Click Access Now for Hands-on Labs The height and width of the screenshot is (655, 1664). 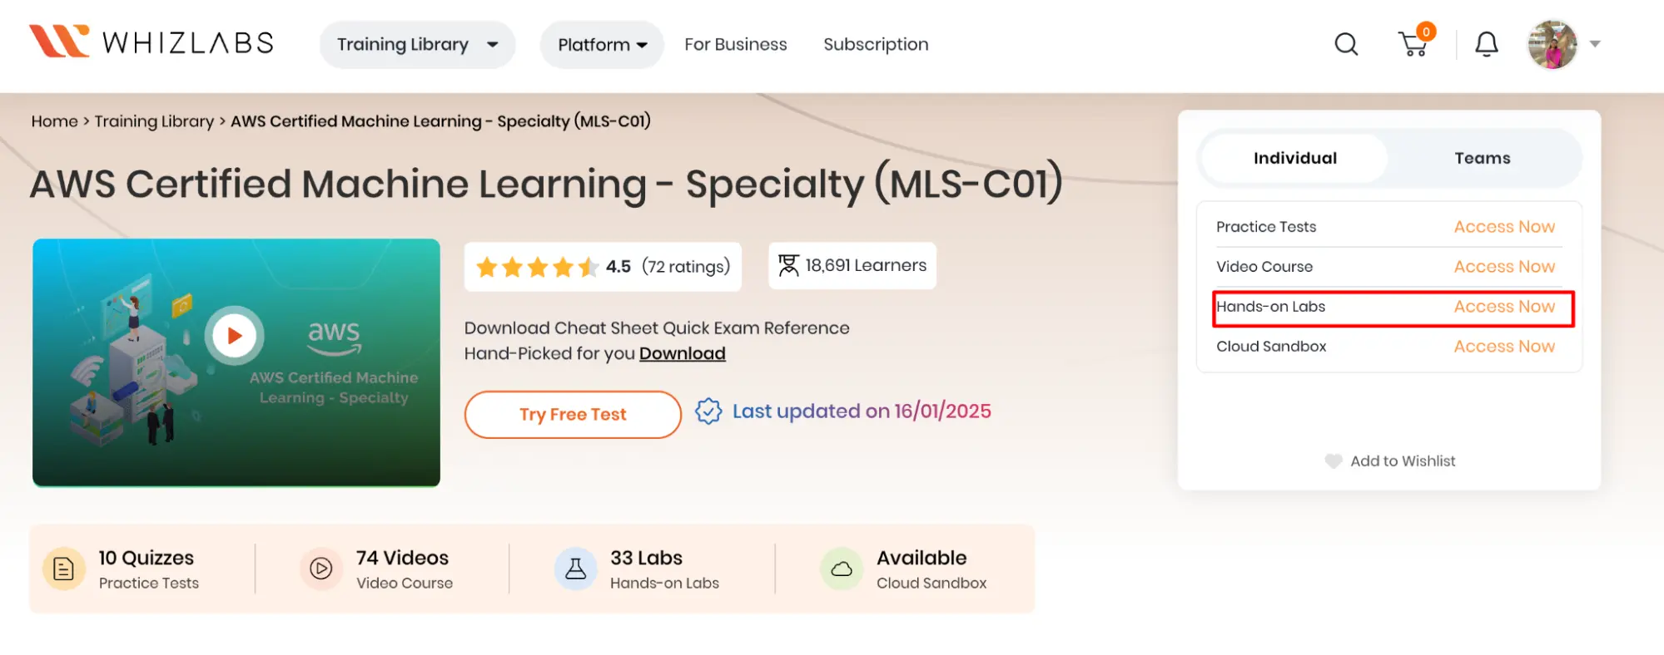click(x=1504, y=307)
